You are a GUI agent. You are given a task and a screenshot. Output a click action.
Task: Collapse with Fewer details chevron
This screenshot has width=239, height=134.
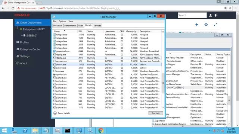(x=55, y=113)
